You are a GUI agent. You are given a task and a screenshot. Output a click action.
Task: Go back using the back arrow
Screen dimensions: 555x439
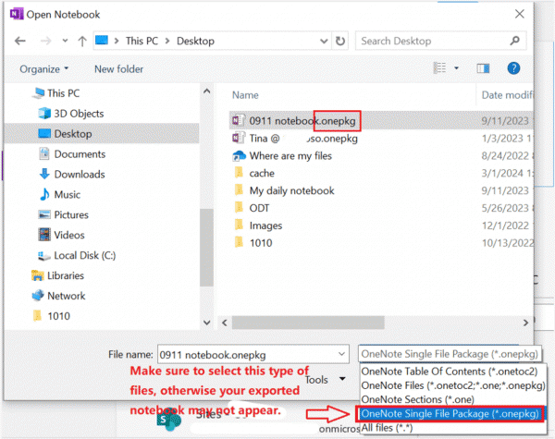(x=20, y=41)
